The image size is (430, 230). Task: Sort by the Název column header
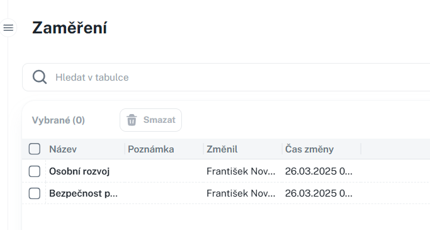pos(63,149)
